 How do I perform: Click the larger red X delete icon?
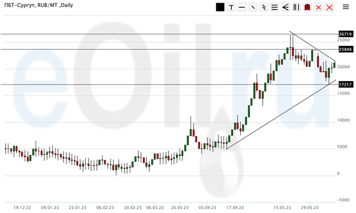click(329, 7)
